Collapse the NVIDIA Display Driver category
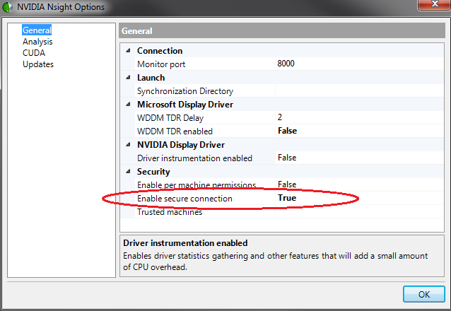451x311 pixels. (x=128, y=145)
